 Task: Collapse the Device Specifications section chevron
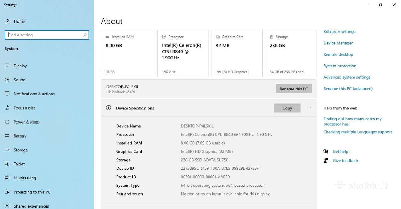[309, 107]
